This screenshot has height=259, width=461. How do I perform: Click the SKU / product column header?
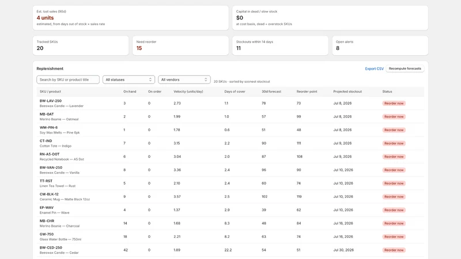[50, 92]
